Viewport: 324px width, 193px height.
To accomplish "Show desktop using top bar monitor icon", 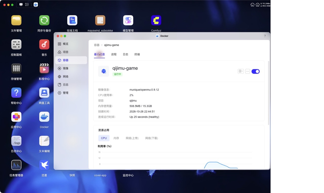I will point(21,5).
